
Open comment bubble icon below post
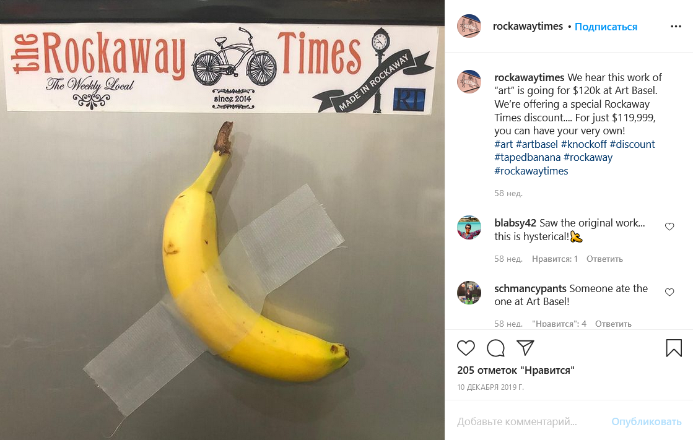coord(495,348)
